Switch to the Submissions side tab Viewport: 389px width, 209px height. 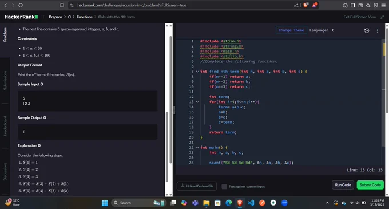pyautogui.click(x=5, y=80)
